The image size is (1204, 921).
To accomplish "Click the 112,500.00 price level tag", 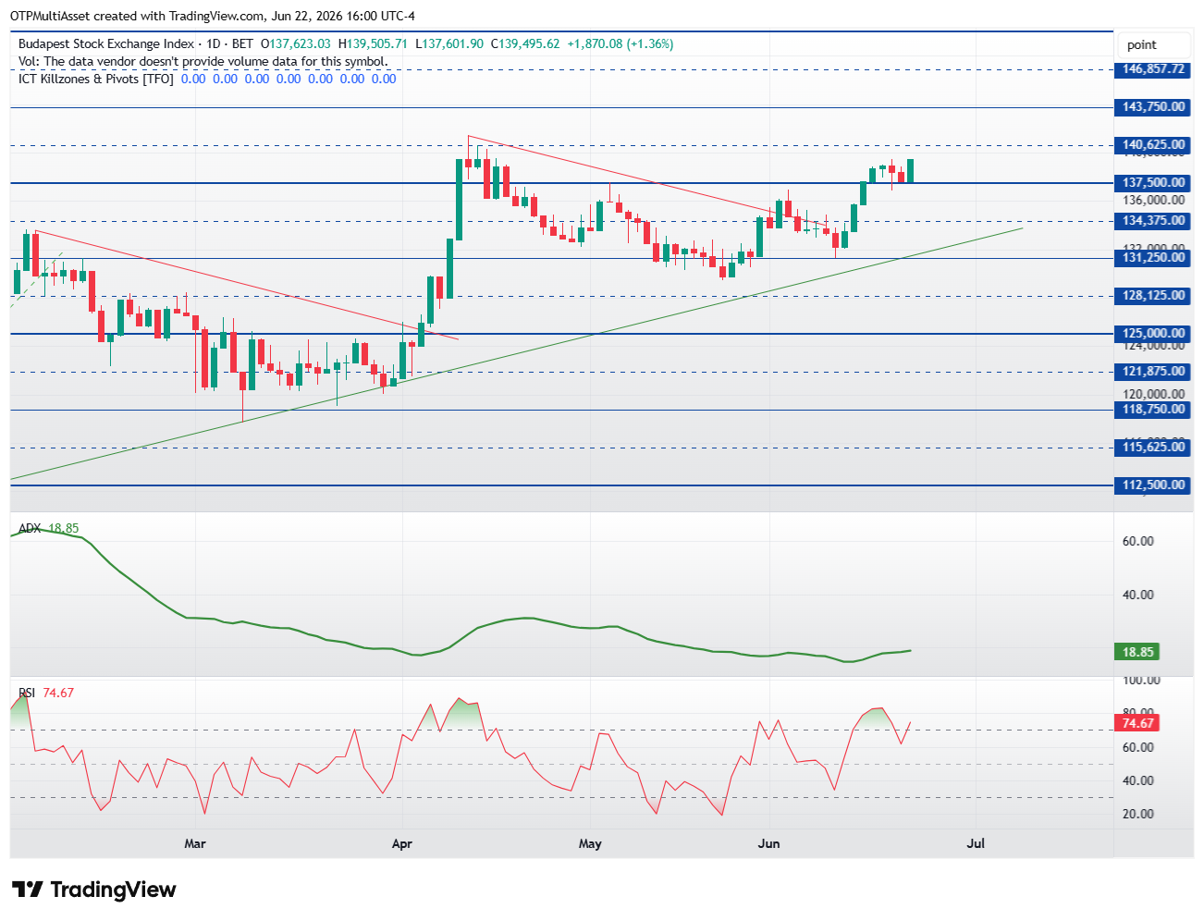I will 1153,485.
